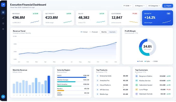Open the users sidebar icon
This screenshot has width=176, height=102.
(x=3, y=29)
